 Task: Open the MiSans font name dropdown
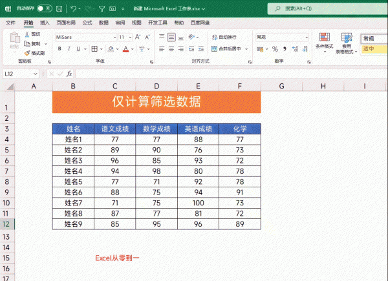coord(115,37)
